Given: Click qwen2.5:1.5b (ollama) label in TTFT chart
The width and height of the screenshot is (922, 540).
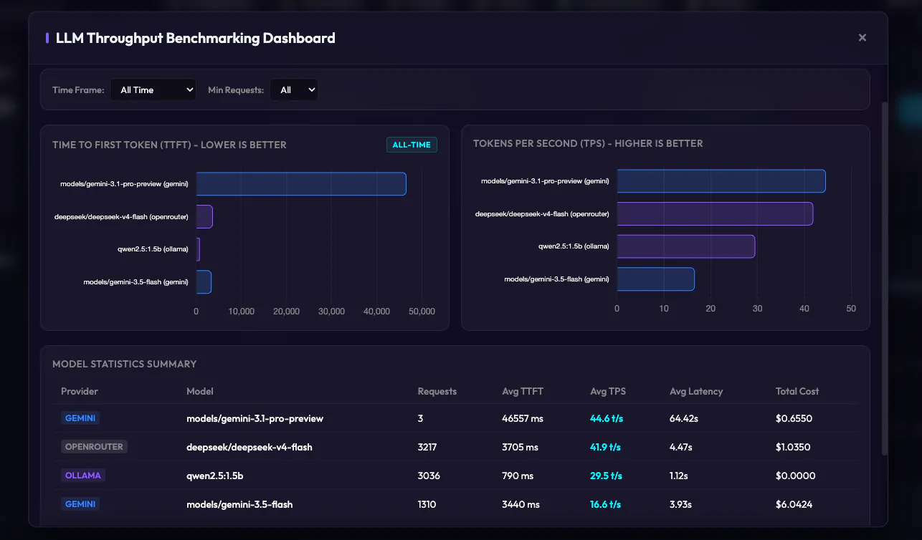Looking at the screenshot, I should coord(153,249).
